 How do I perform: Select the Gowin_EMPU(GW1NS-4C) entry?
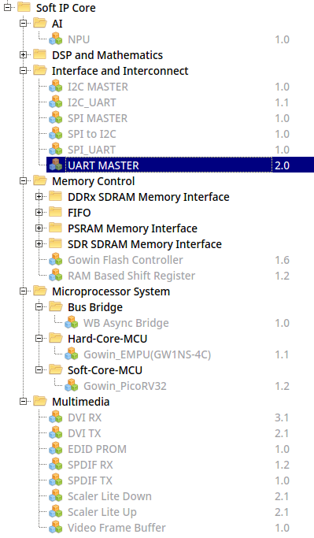click(x=147, y=354)
